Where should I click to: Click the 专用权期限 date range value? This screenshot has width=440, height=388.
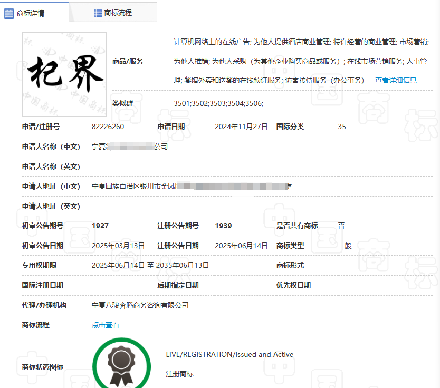coord(150,265)
